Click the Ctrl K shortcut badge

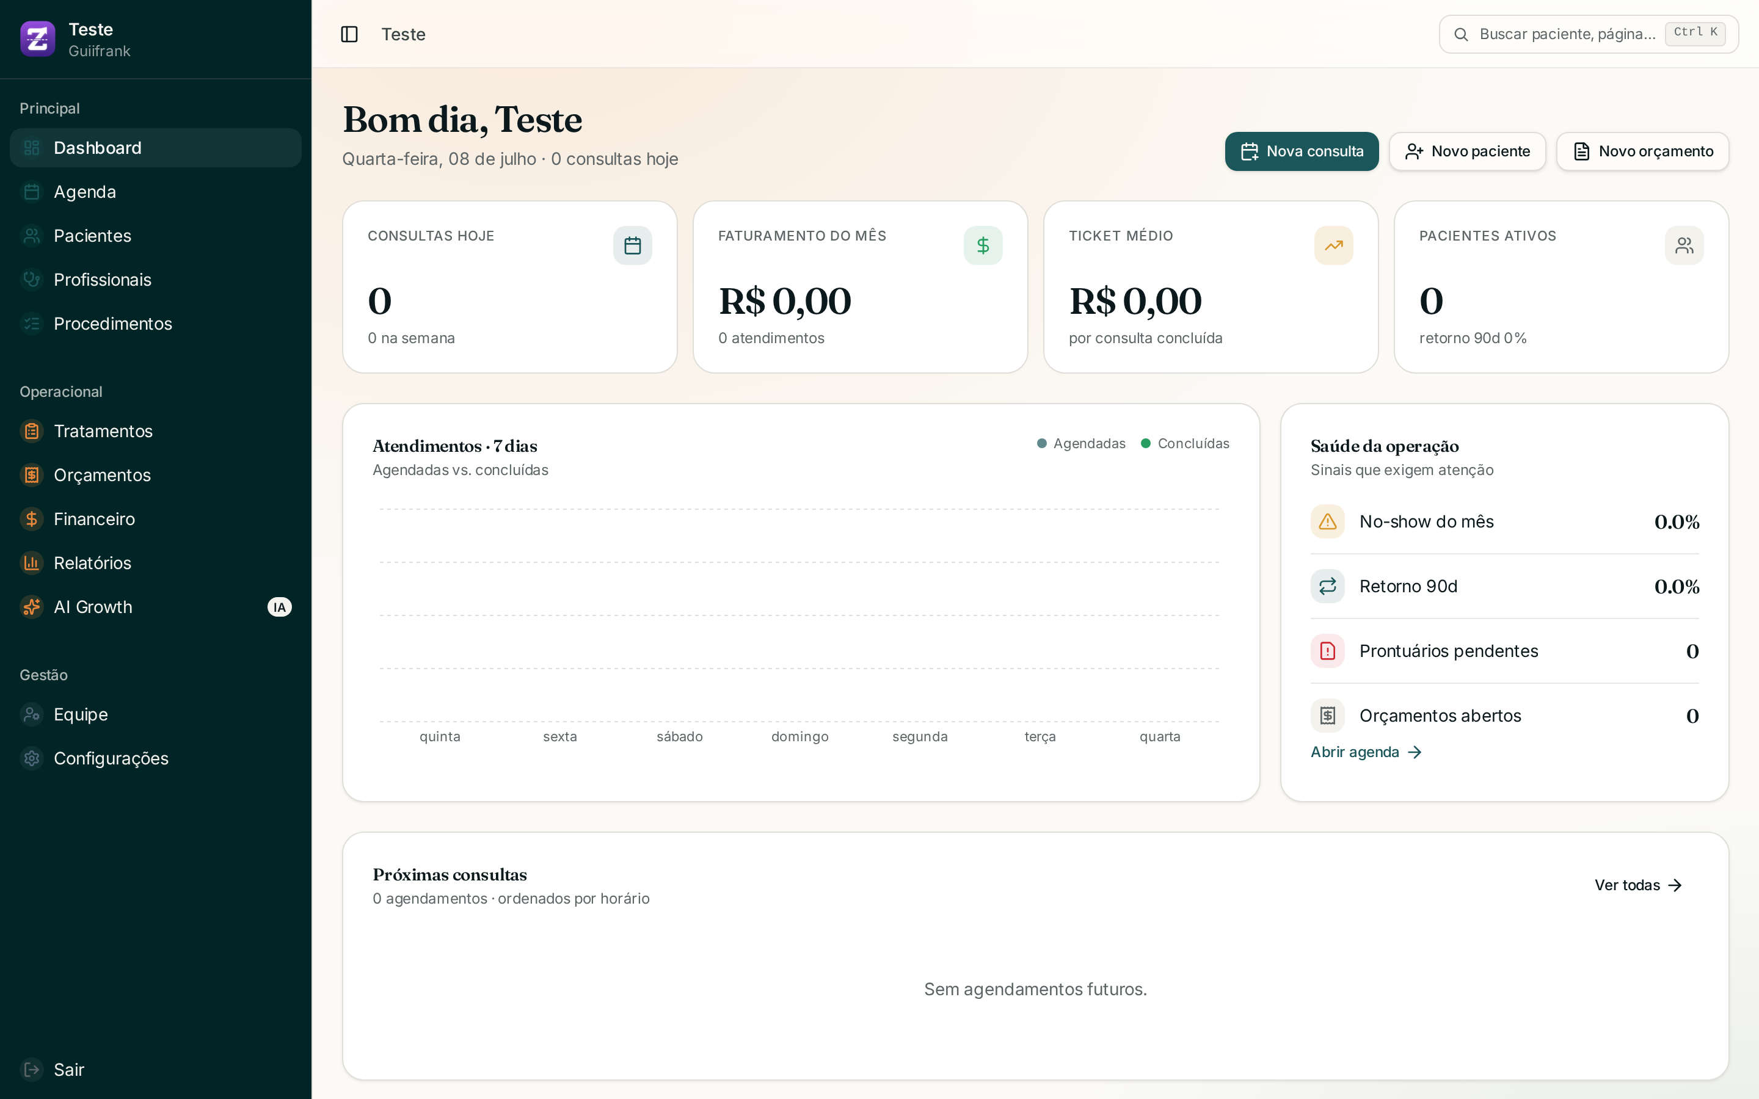click(x=1695, y=33)
